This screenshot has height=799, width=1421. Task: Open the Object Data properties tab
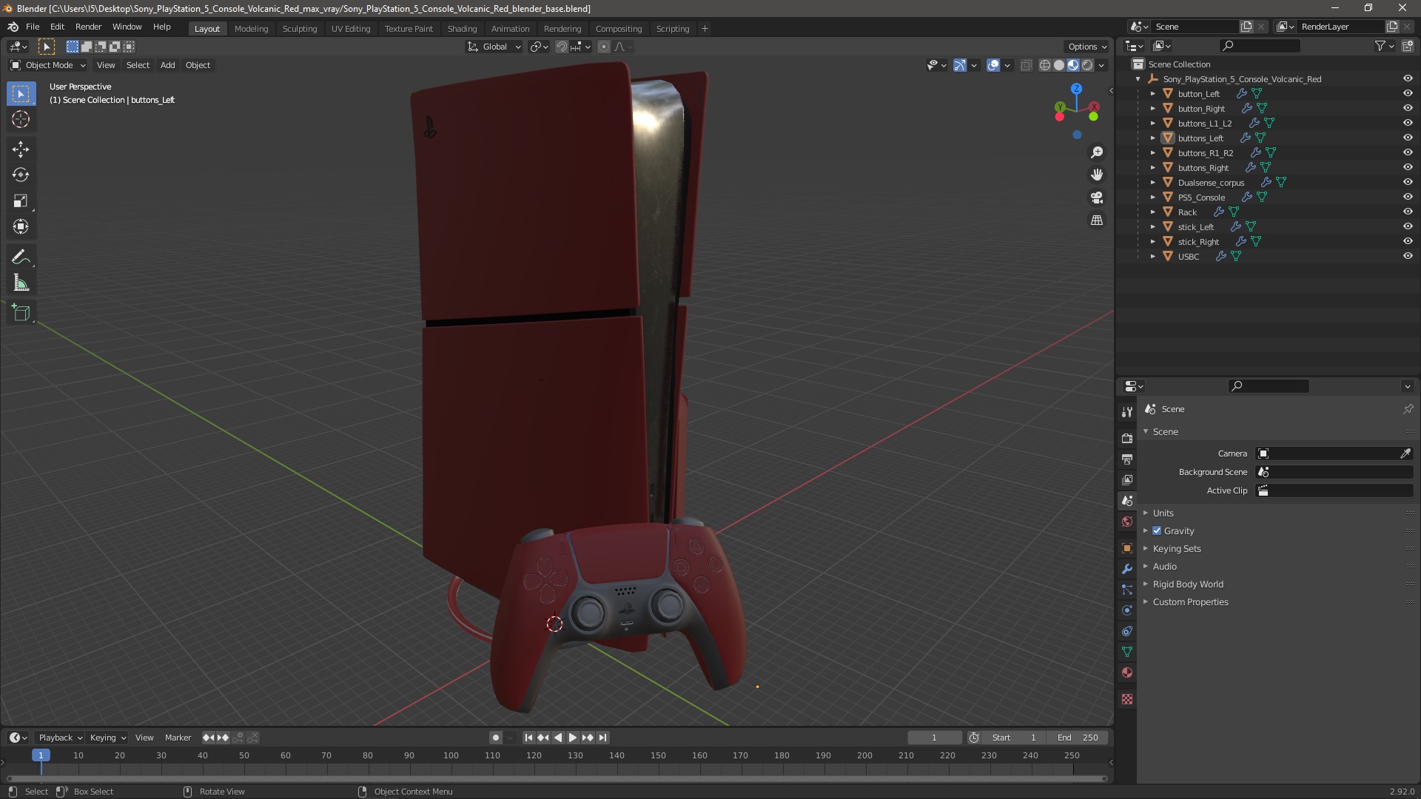1127,652
